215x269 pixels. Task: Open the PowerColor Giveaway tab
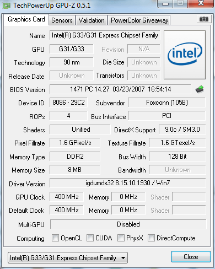[x=139, y=20]
